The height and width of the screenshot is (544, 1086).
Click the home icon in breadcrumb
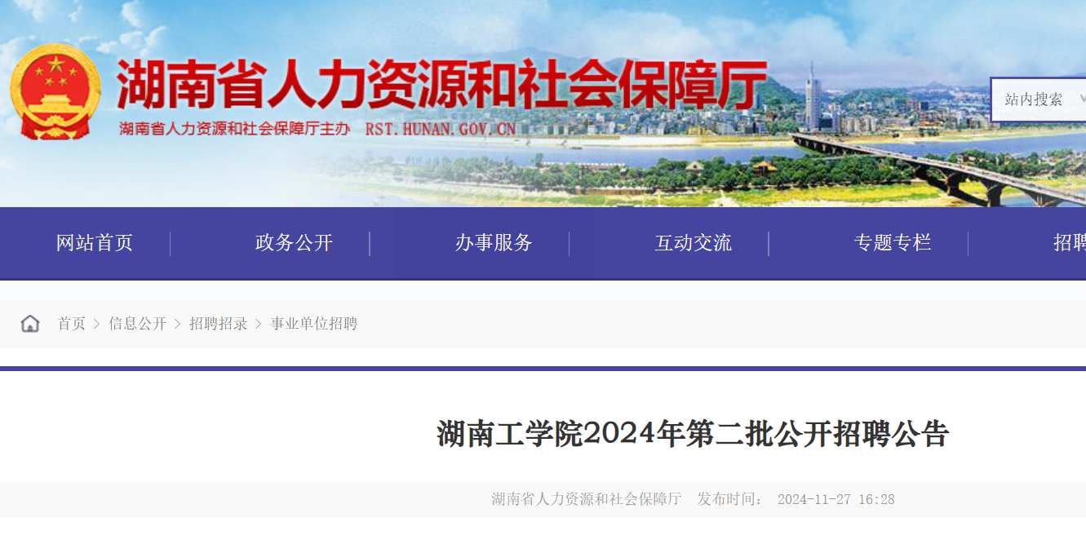pyautogui.click(x=30, y=324)
